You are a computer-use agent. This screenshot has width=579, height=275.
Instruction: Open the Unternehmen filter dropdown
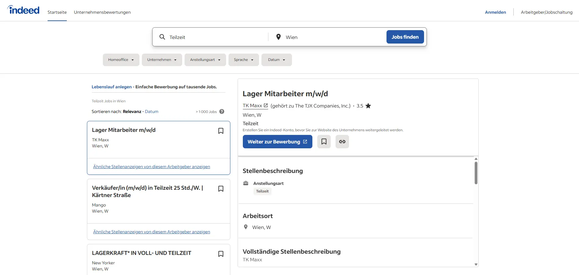162,60
